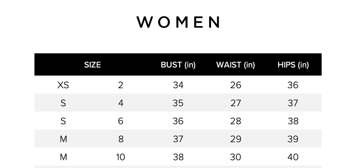Select numeric size 10 cell
The height and width of the screenshot is (168, 344).
click(120, 157)
